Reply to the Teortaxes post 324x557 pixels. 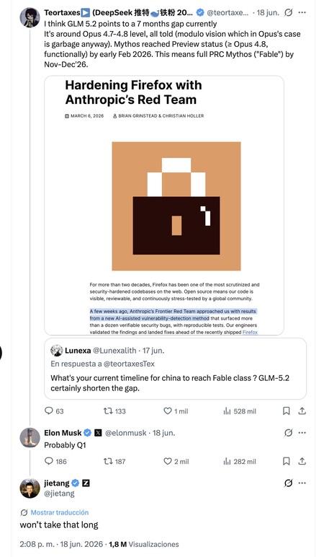54,411
